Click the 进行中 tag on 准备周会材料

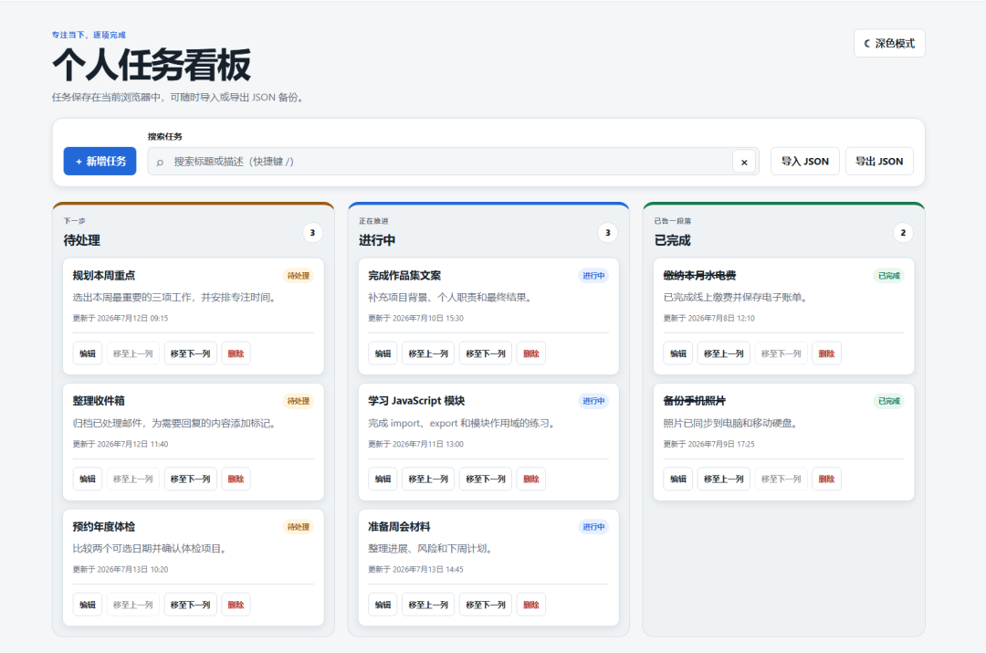pyautogui.click(x=593, y=527)
